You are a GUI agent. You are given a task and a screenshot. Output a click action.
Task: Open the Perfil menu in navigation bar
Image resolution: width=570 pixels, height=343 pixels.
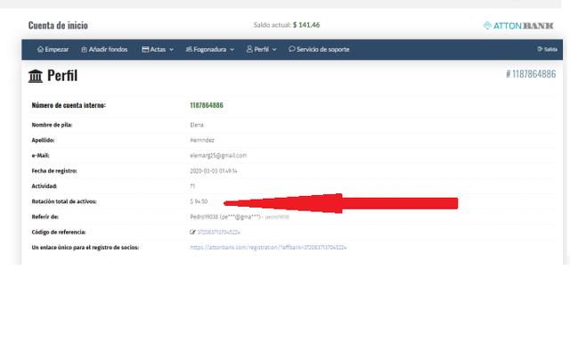pyautogui.click(x=261, y=49)
